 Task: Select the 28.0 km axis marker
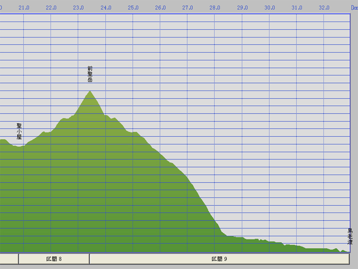pyautogui.click(x=215, y=8)
